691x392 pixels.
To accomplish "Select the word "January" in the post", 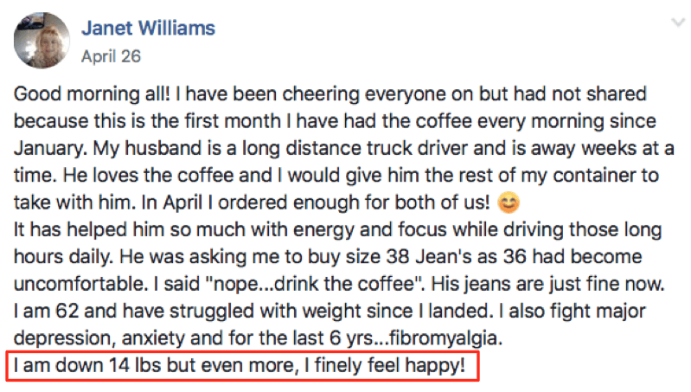I will (x=50, y=149).
